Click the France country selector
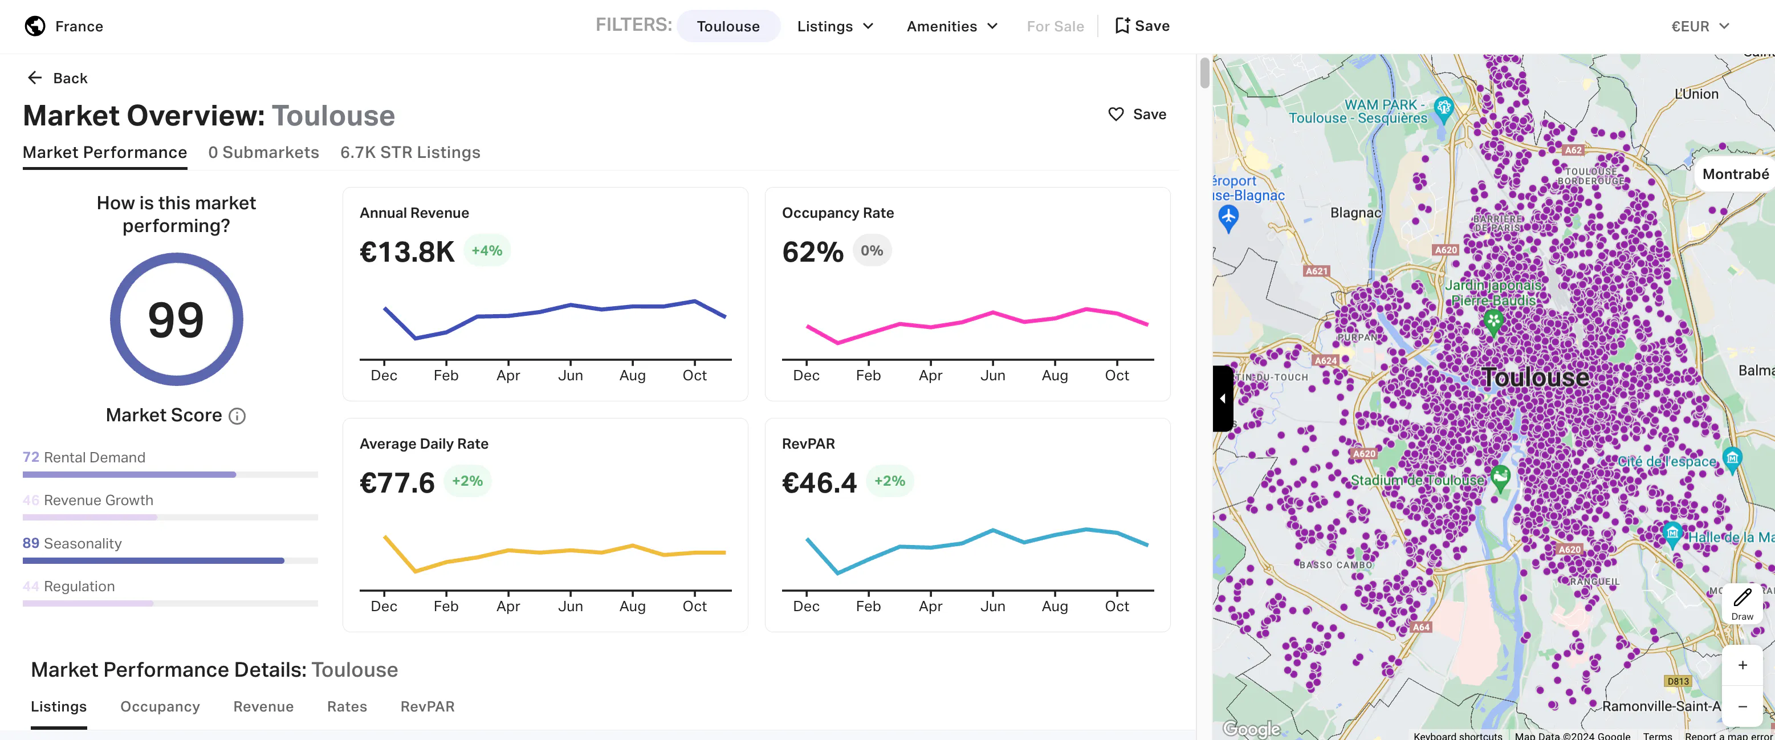Viewport: 1775px width, 740px height. [x=64, y=26]
